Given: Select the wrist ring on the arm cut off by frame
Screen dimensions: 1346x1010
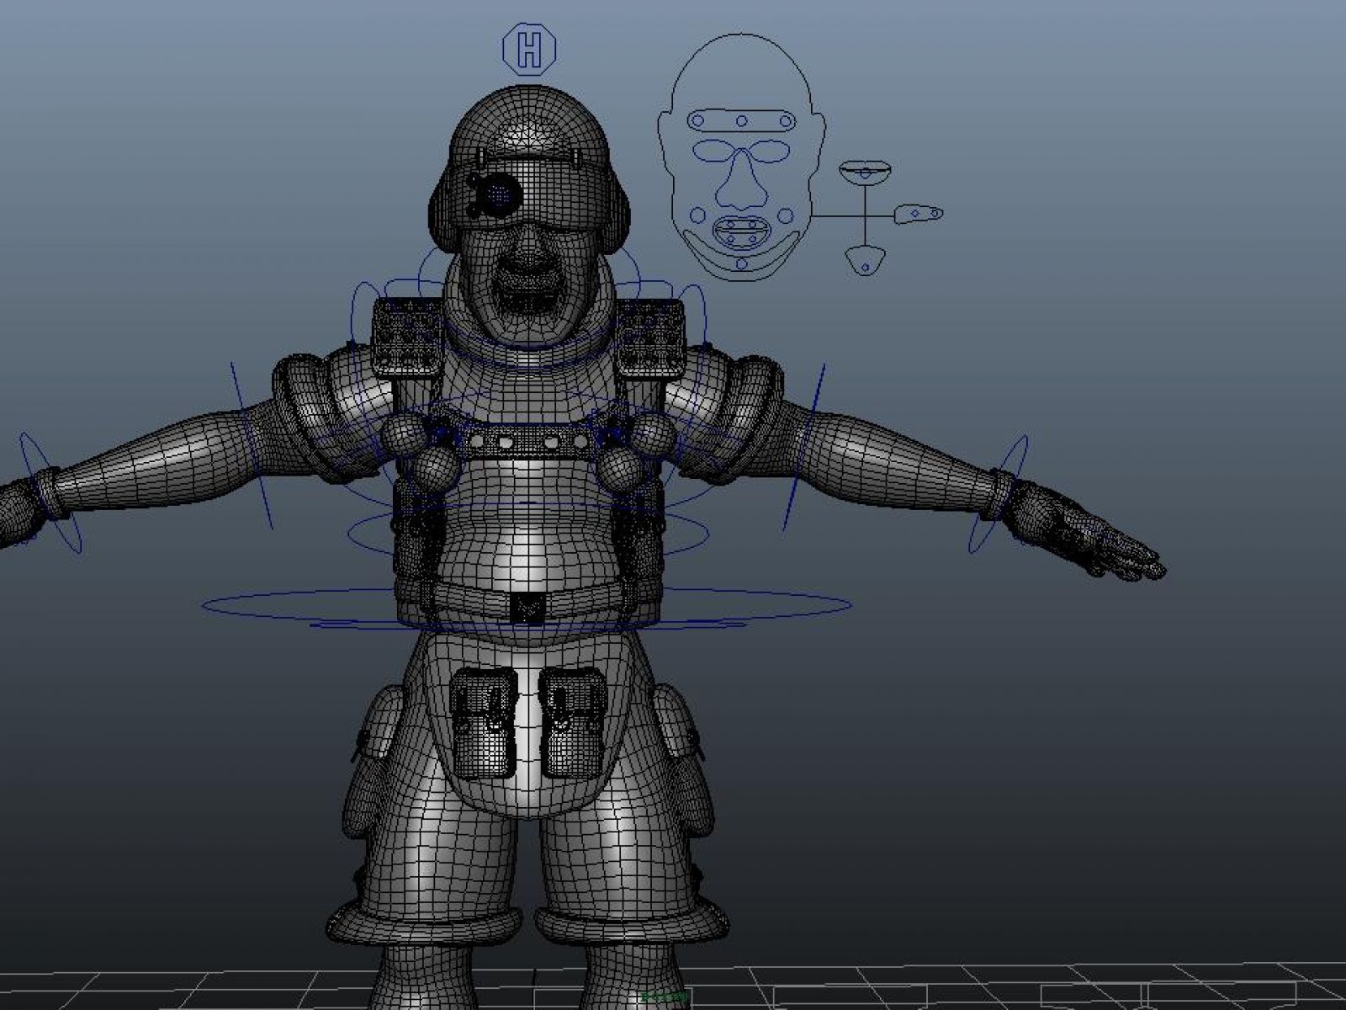Looking at the screenshot, I should point(50,494).
